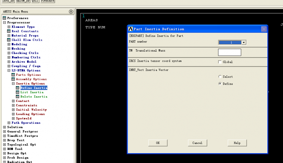Viewport: 283px width, 163px height.
Task: Expand the ROM Tool node
Action: pos(5,149)
